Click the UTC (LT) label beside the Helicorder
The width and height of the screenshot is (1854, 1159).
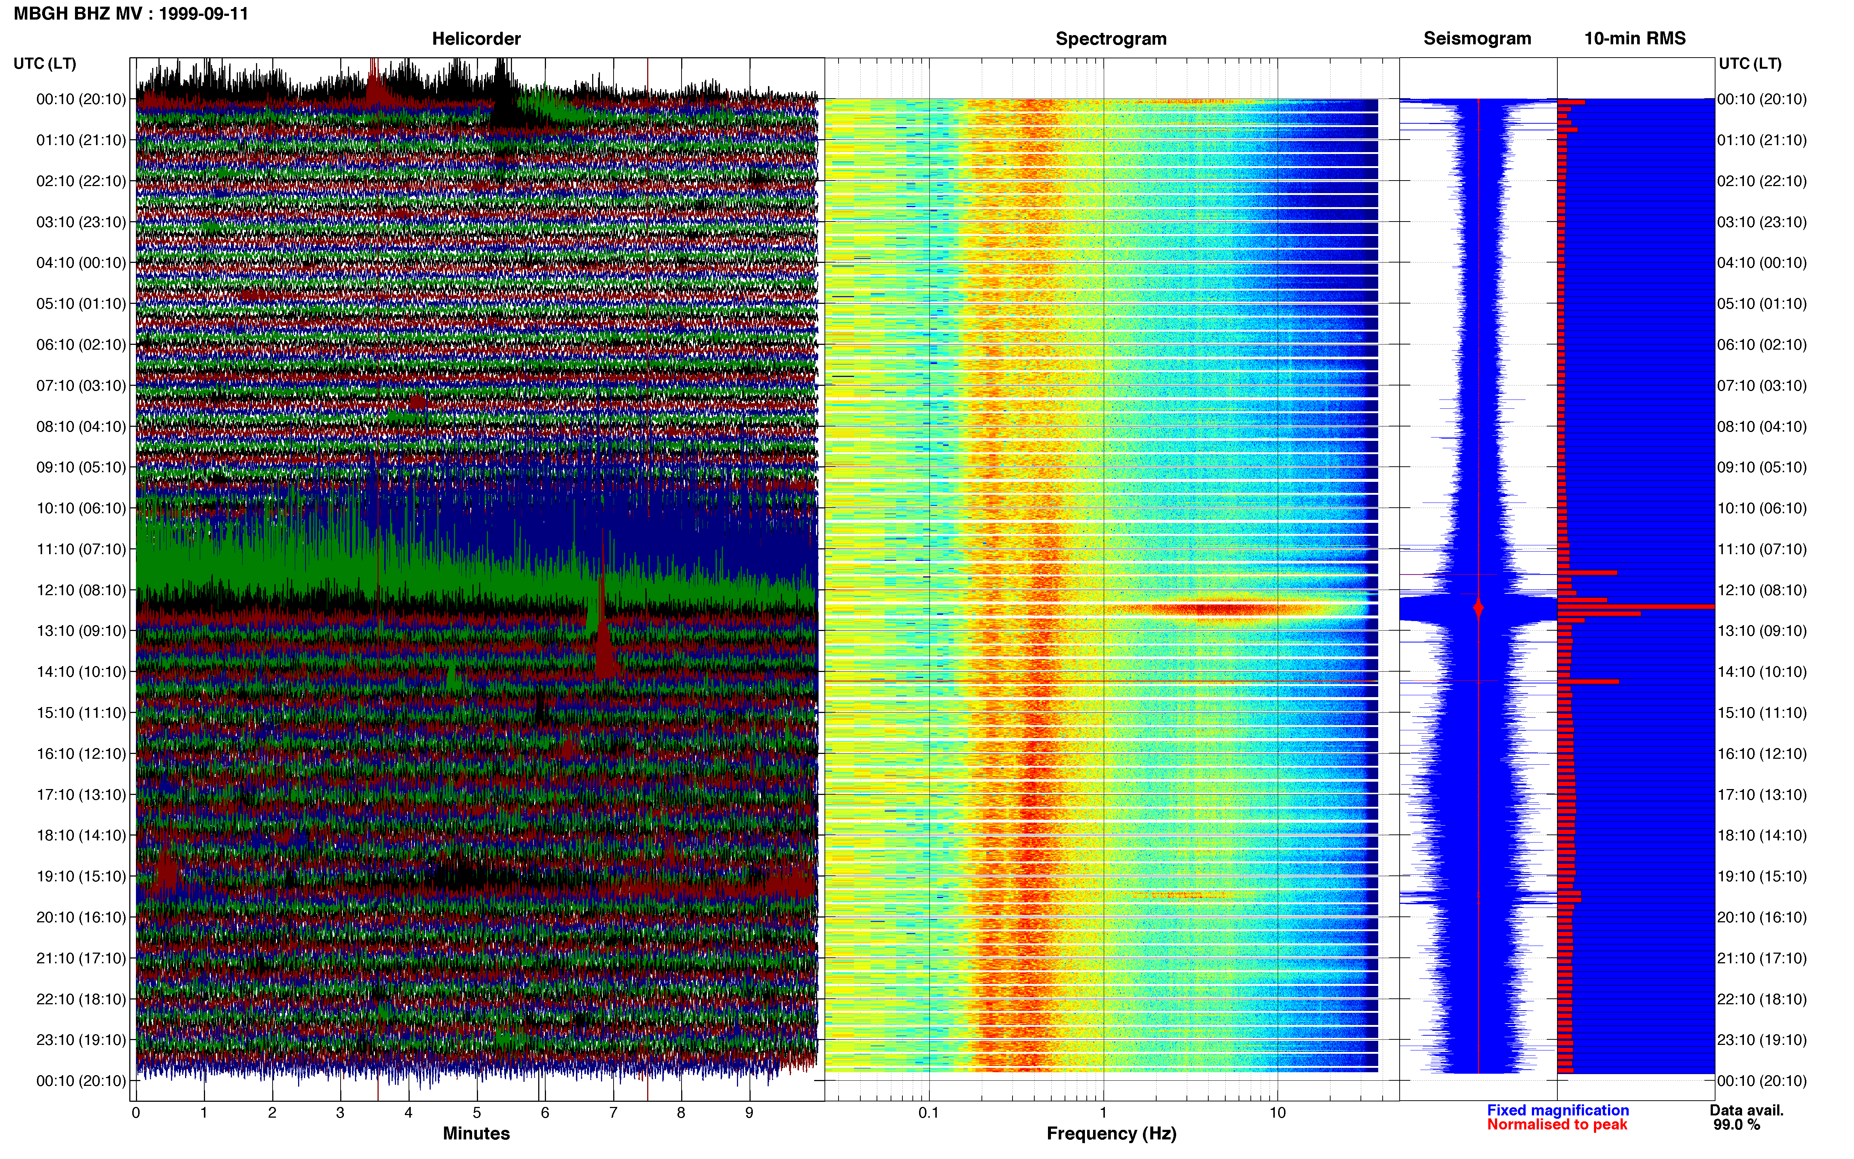click(x=45, y=64)
